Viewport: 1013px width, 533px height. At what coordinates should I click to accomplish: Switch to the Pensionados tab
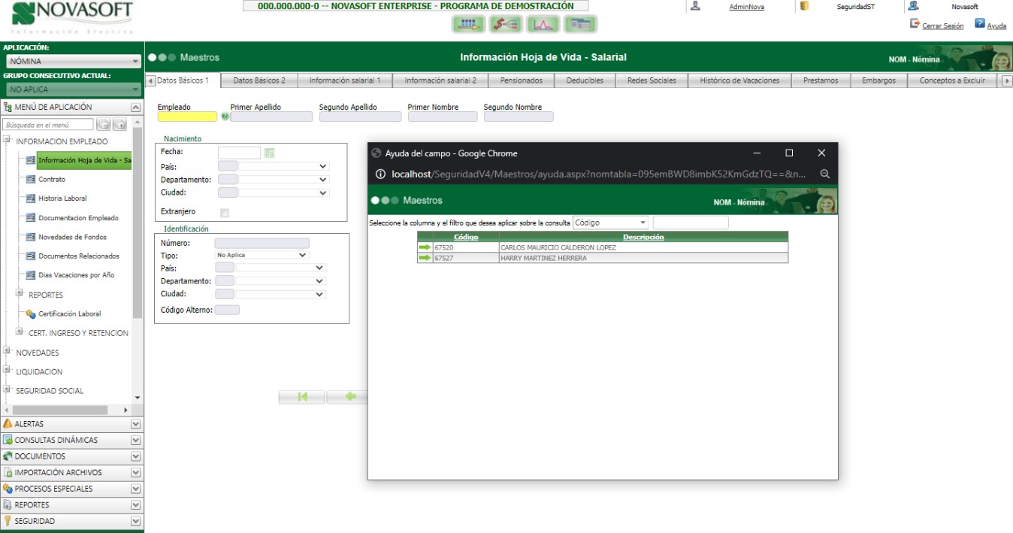click(x=522, y=80)
